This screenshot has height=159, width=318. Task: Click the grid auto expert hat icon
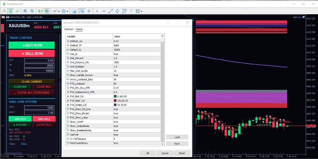tap(303, 17)
